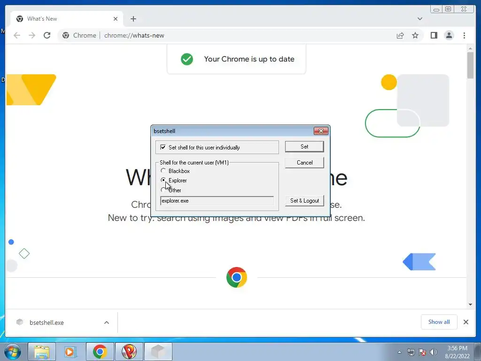
Task: Click the vertical scrollbar thumb
Action: click(x=470, y=65)
